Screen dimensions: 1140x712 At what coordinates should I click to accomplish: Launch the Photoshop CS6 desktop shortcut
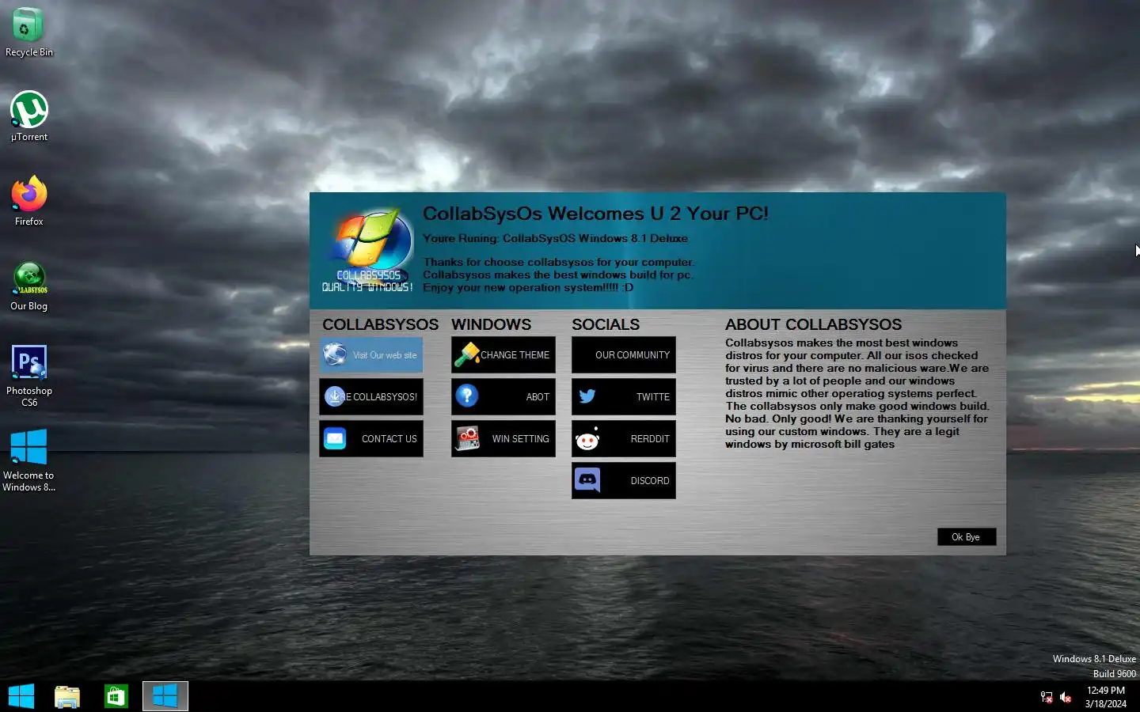point(29,376)
